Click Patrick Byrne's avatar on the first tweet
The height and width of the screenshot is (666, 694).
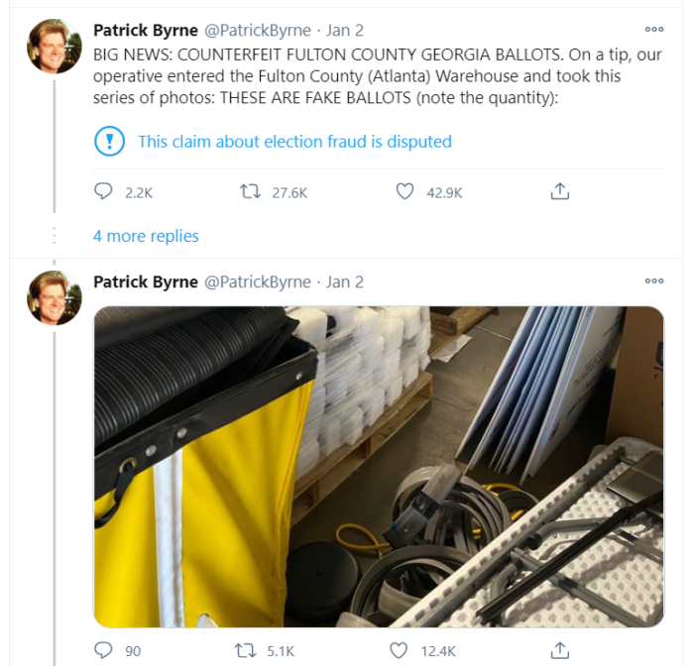point(55,46)
